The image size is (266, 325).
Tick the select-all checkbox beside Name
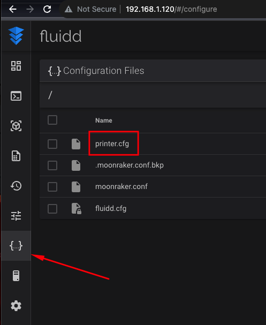[52, 120]
